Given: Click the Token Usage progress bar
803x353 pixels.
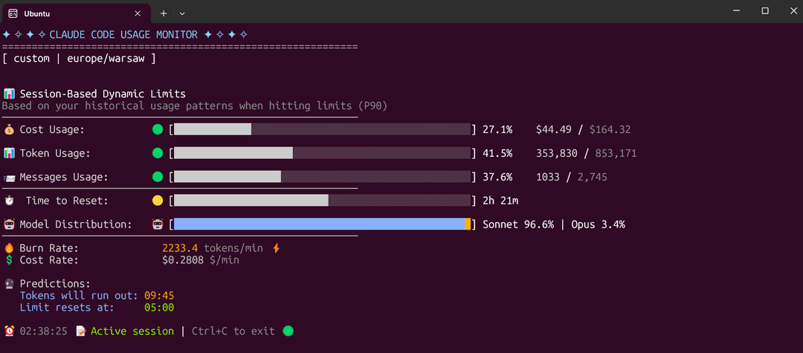Looking at the screenshot, I should (x=323, y=153).
